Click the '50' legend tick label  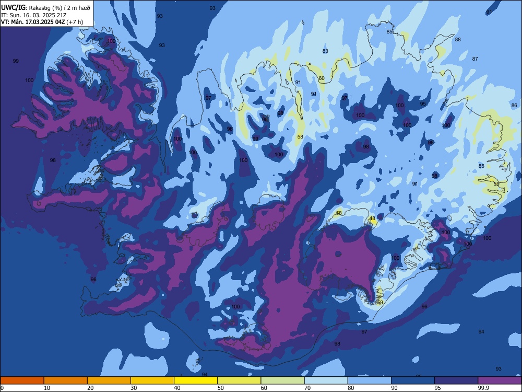[221, 388]
